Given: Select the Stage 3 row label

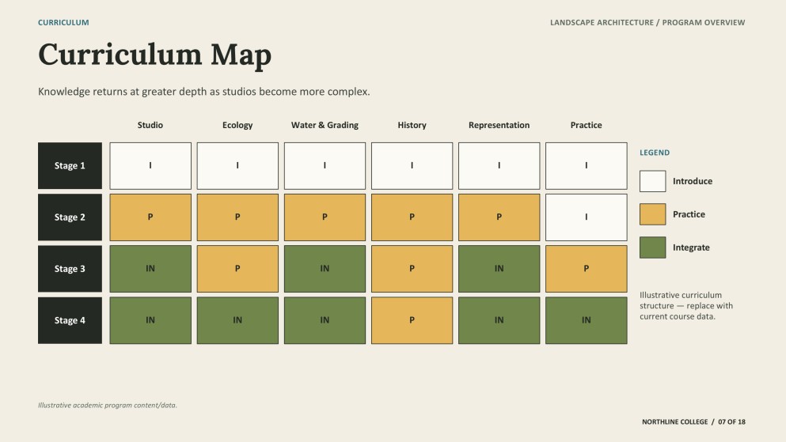Looking at the screenshot, I should [70, 269].
